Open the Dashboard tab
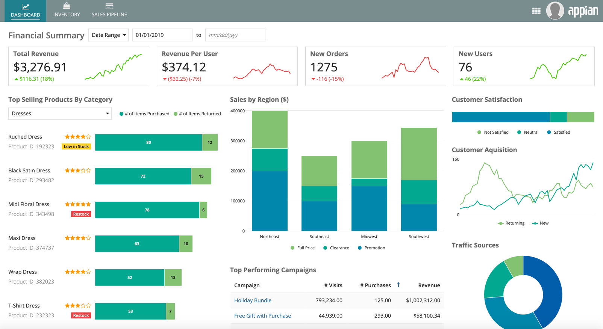Screen dimensions: 603x329 tap(25, 11)
